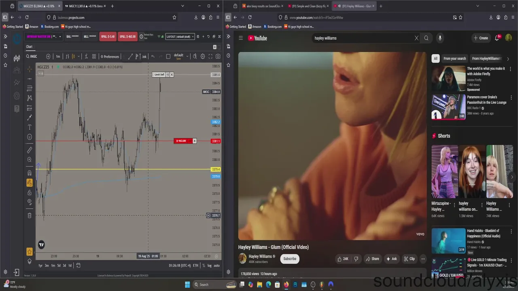Screen dimensions: 518x291
Task: Dislike the video thumbs down
Action: [x=356, y=259]
